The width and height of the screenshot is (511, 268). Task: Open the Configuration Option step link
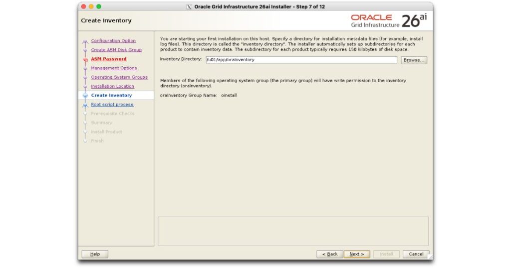pos(113,41)
